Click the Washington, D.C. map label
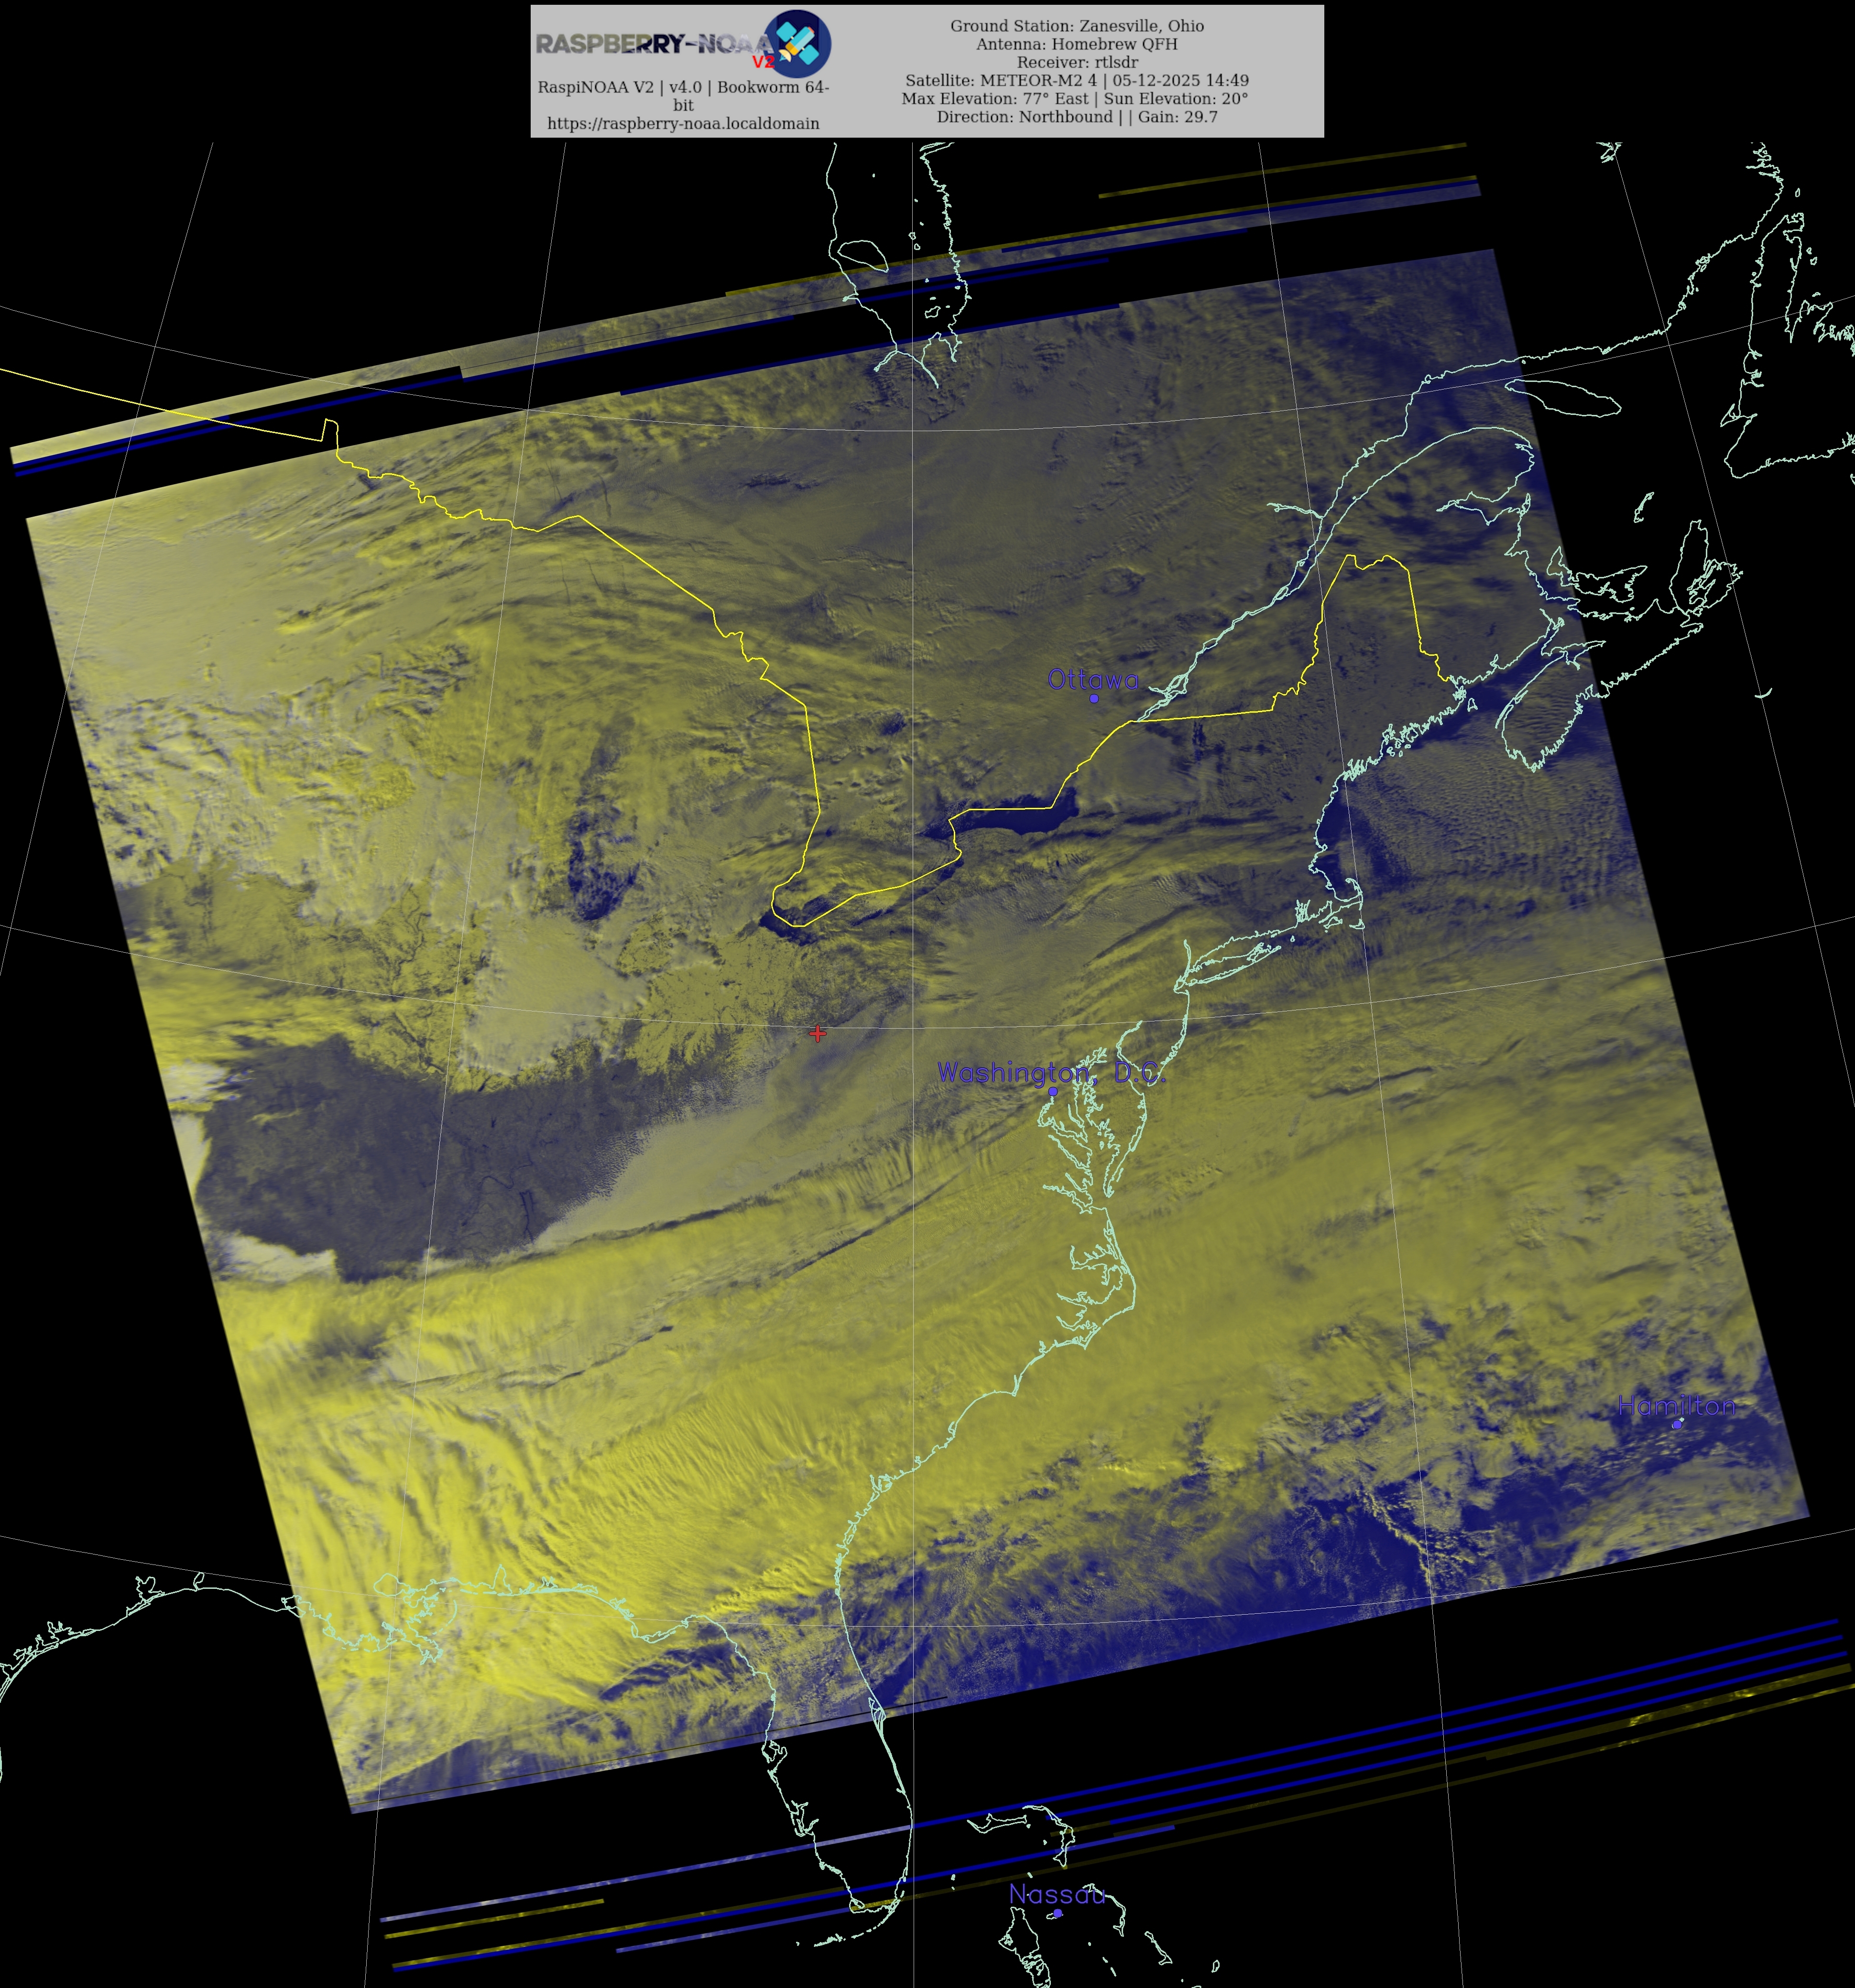The width and height of the screenshot is (1855, 1988). tap(1051, 1072)
